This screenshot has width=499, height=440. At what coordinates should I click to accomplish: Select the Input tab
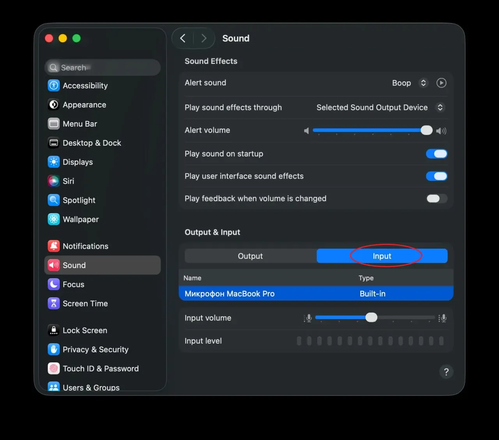pyautogui.click(x=382, y=256)
